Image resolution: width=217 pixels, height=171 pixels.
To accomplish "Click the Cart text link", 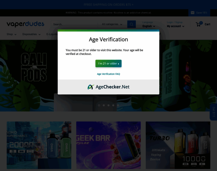I will pos(208,24).
